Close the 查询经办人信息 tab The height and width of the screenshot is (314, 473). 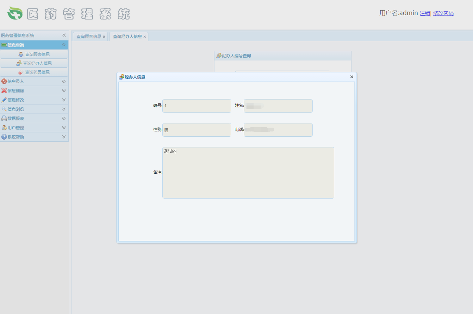(x=144, y=37)
